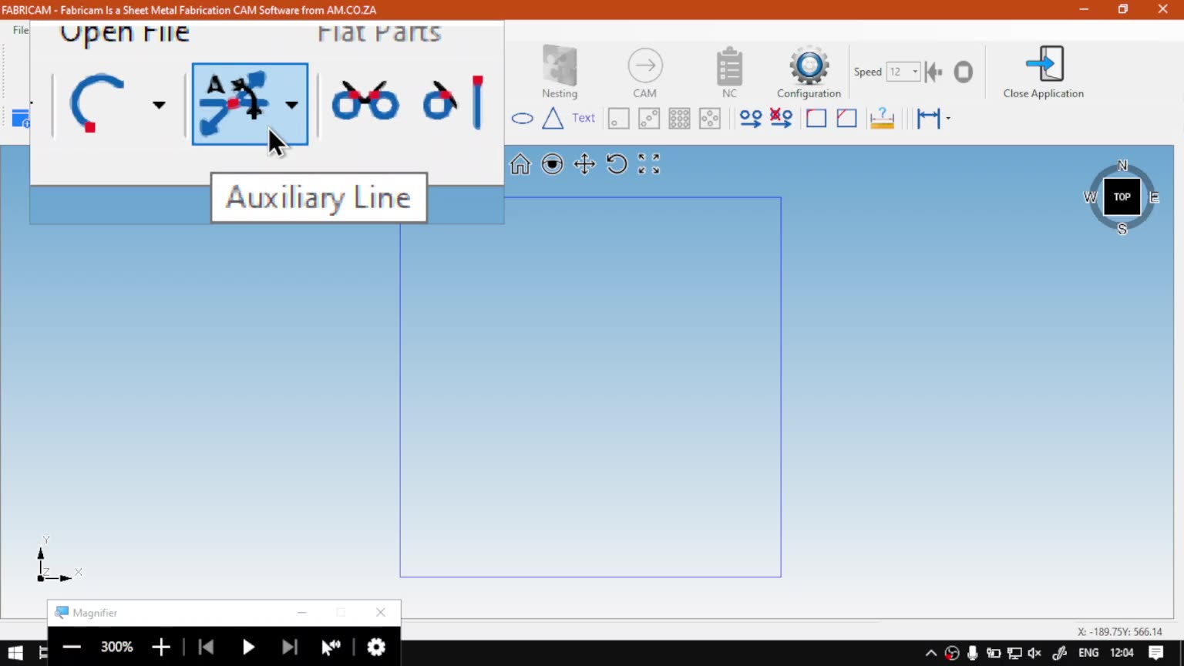Toggle the orbit eye view icon
The height and width of the screenshot is (666, 1184).
pos(553,164)
